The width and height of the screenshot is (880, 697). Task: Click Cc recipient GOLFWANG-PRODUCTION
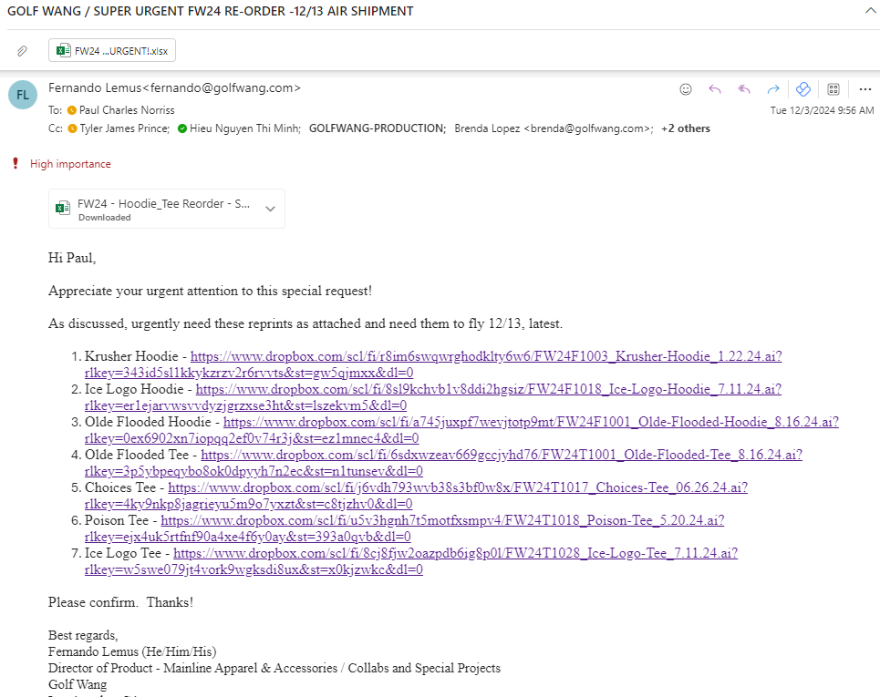(x=378, y=128)
